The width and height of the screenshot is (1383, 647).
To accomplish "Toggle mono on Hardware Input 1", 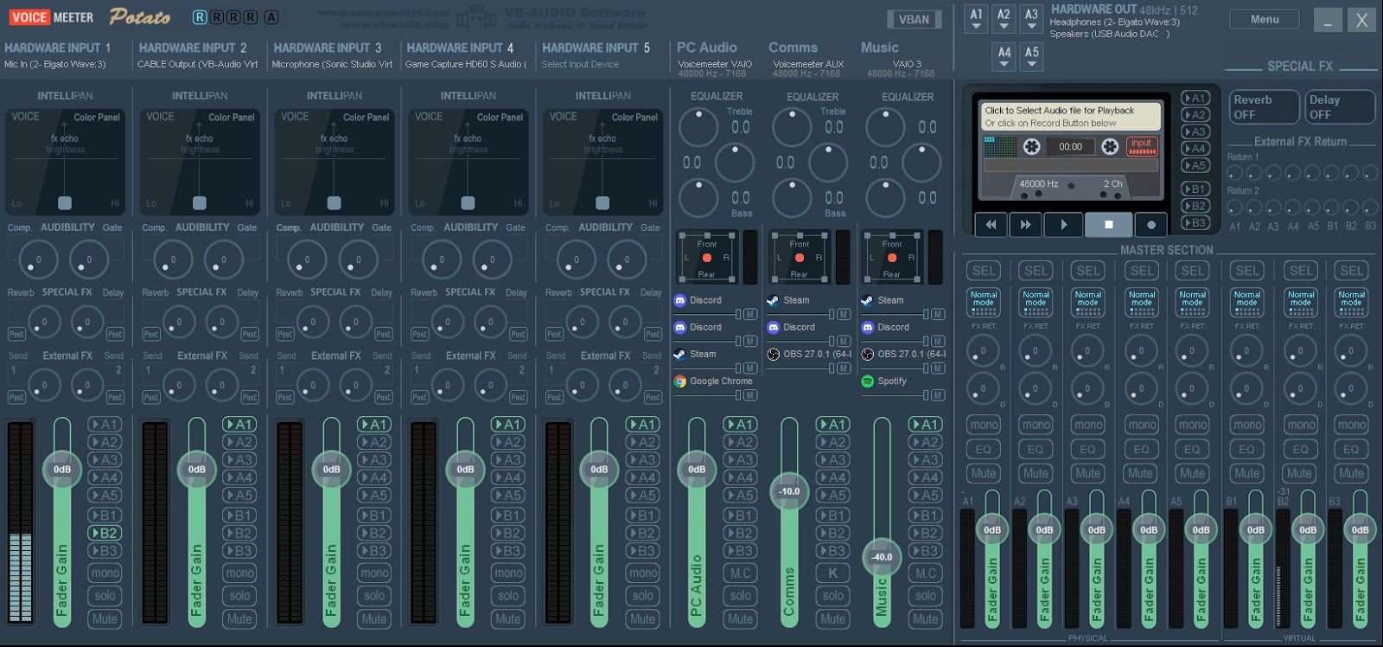I will (x=105, y=573).
